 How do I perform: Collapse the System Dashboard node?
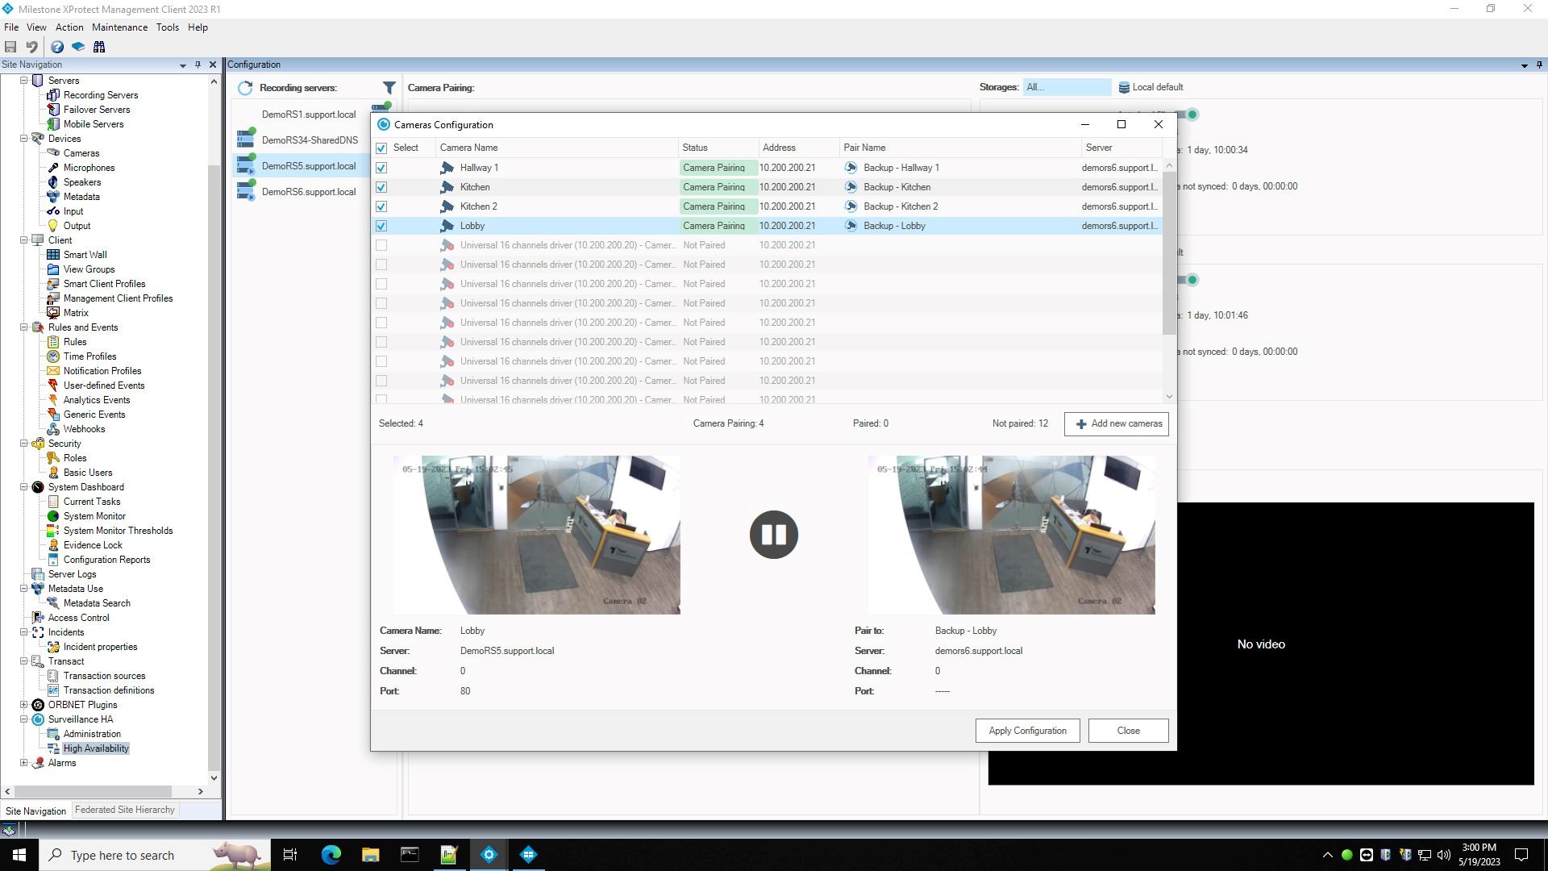coord(24,487)
